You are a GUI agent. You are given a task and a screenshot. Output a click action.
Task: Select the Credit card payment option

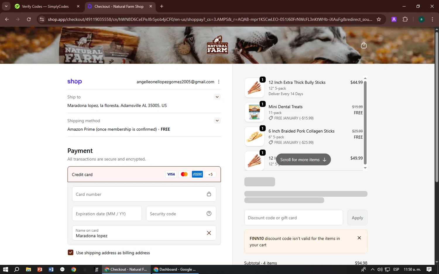point(144,174)
